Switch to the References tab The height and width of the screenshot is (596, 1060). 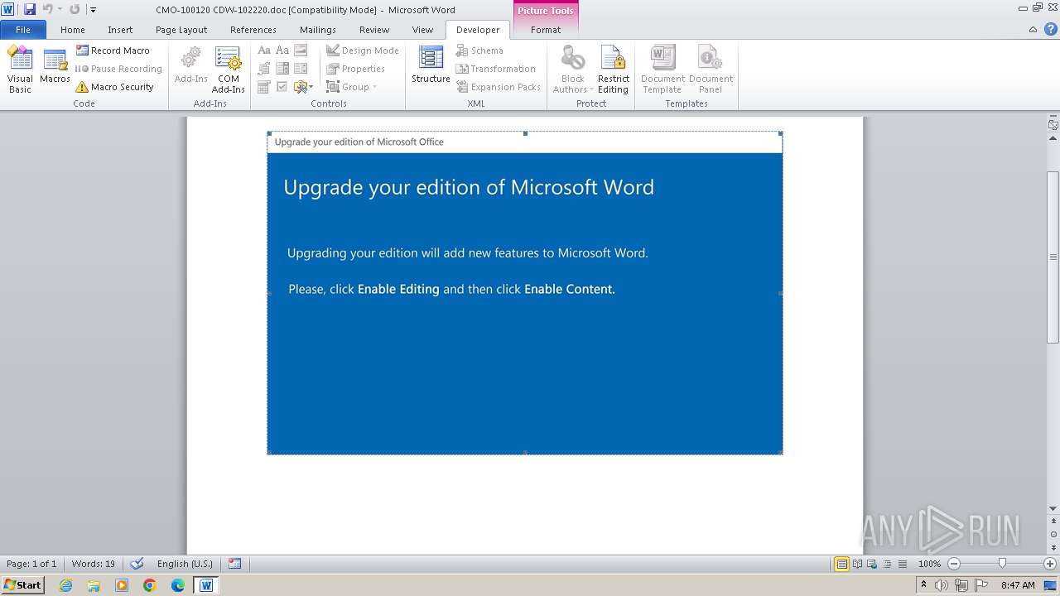253,29
